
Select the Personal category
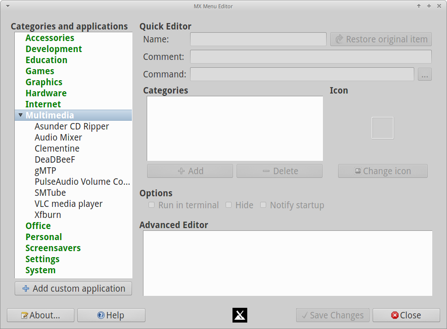click(x=44, y=237)
